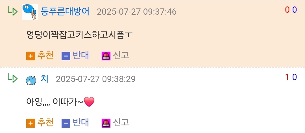Click the timestamp 2025-07-27 09:38:29
Image resolution: width=305 pixels, height=133 pixels.
tap(96, 79)
